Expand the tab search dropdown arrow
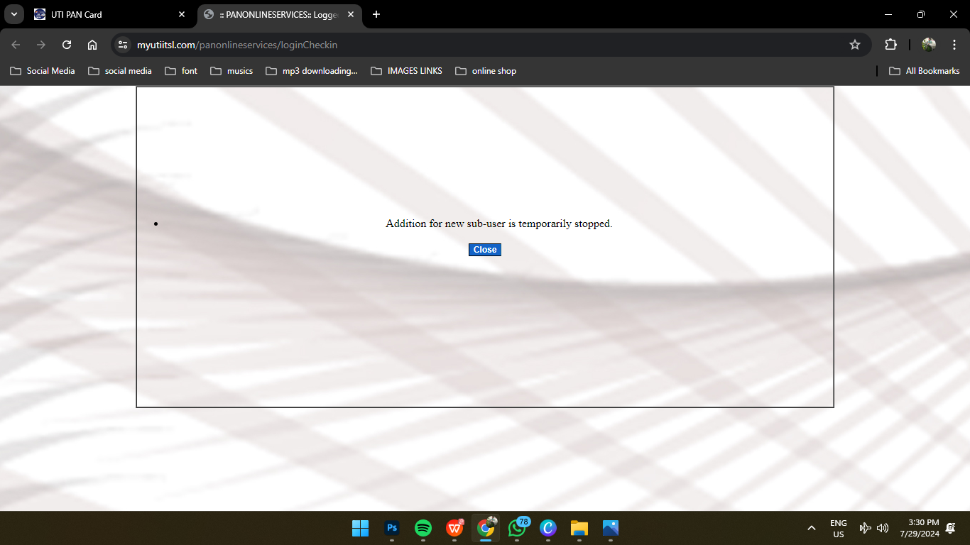This screenshot has width=970, height=545. pos(13,14)
